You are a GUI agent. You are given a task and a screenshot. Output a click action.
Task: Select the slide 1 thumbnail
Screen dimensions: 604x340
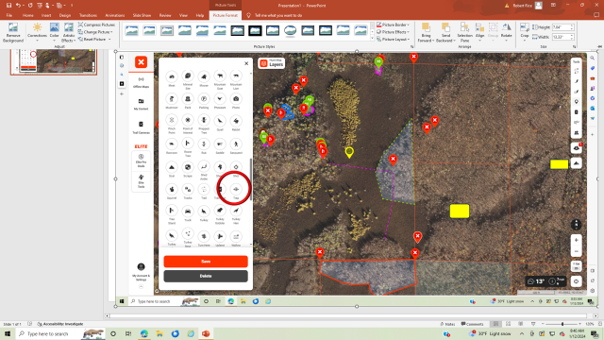[54, 61]
